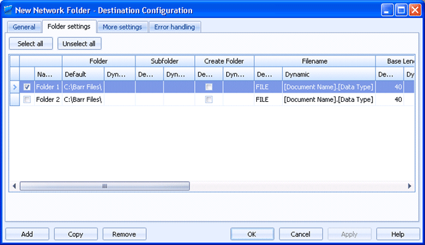Add a new folder entry
425x245 pixels.
click(27, 234)
